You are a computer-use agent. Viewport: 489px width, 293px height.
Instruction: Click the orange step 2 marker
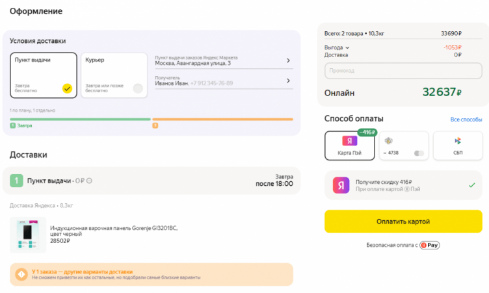tap(155, 125)
